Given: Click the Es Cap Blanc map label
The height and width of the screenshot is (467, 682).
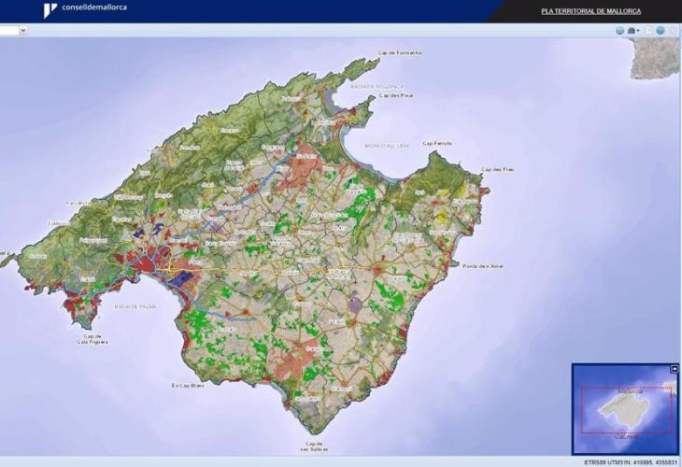Looking at the screenshot, I should tap(188, 385).
